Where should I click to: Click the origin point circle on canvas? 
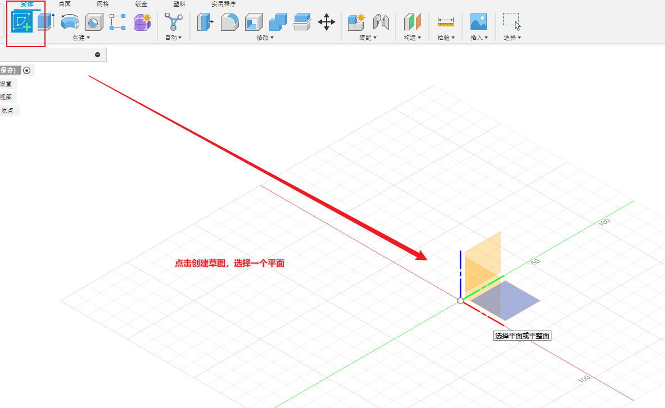[x=460, y=300]
